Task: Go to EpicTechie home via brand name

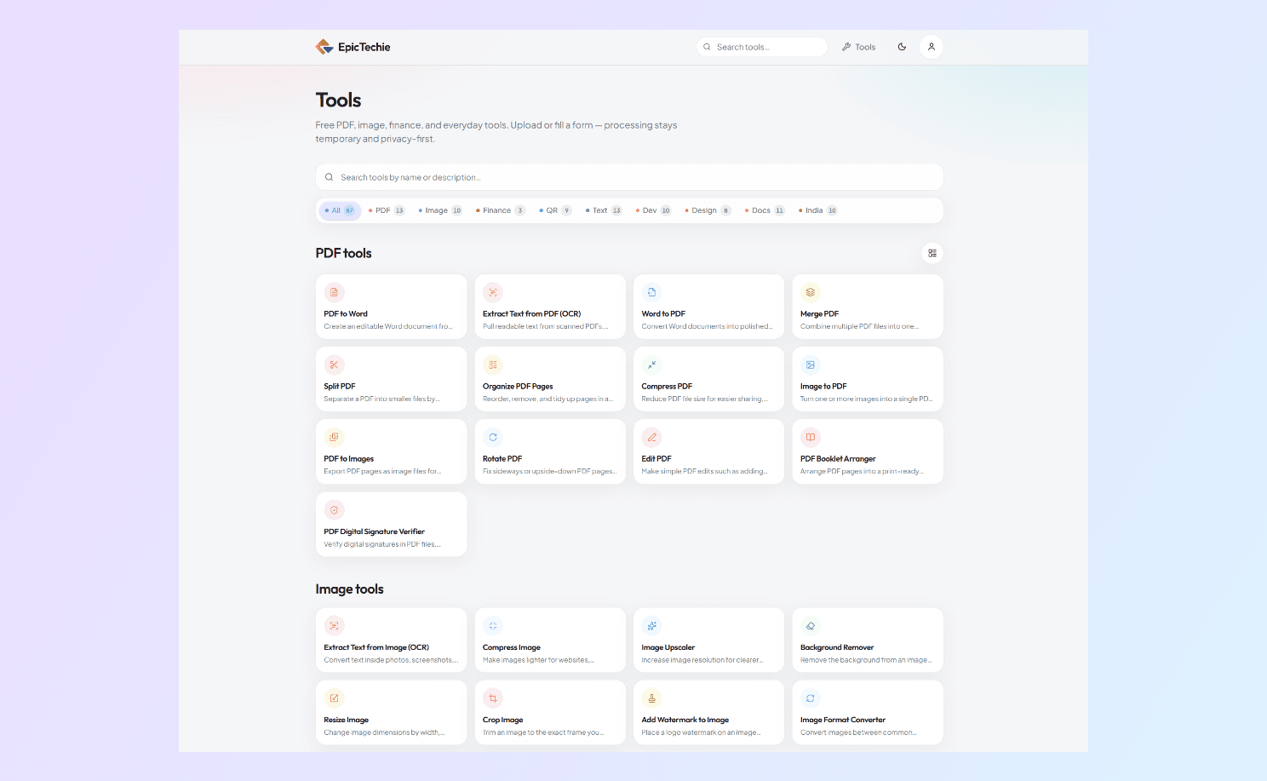Action: [364, 47]
